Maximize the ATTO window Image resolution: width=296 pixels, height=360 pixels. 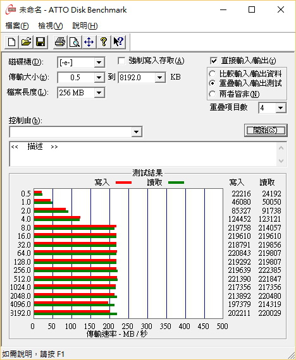pos(252,10)
